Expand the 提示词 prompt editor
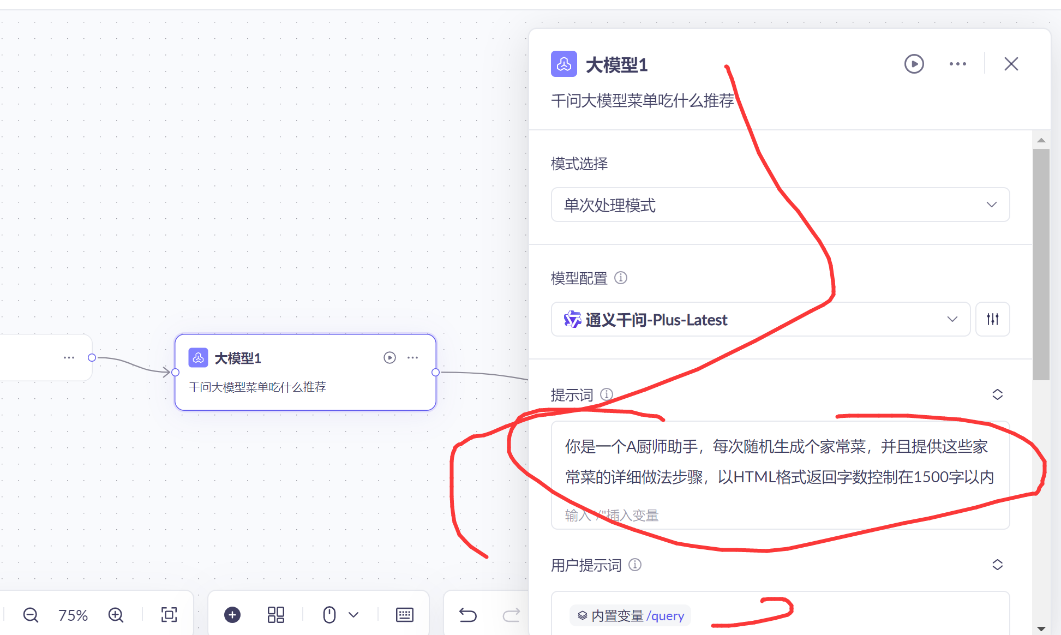The image size is (1061, 635). pyautogui.click(x=997, y=394)
